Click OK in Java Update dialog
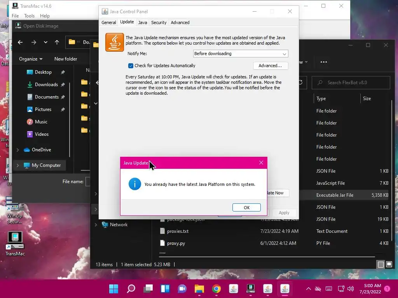Viewport: 398px width, 298px height. point(246,207)
